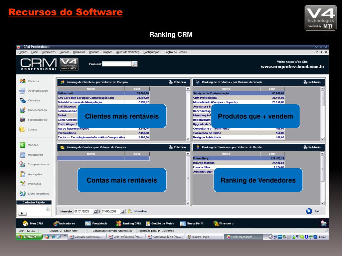Viewport: 342px width, 256px height.
Task: Visit www.crmprofessional.com.br link
Action: click(293, 67)
